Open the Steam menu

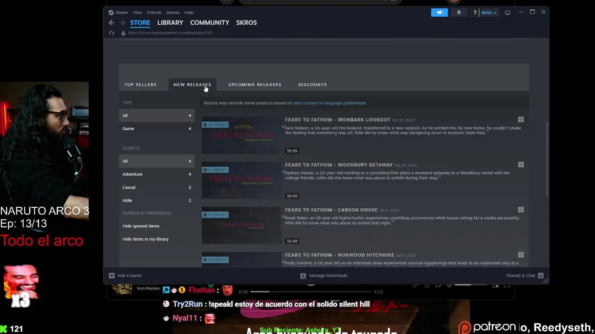(x=122, y=13)
